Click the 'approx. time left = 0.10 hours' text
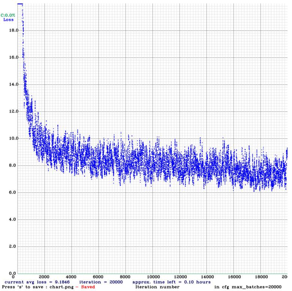292x291 pixels. 172,282
